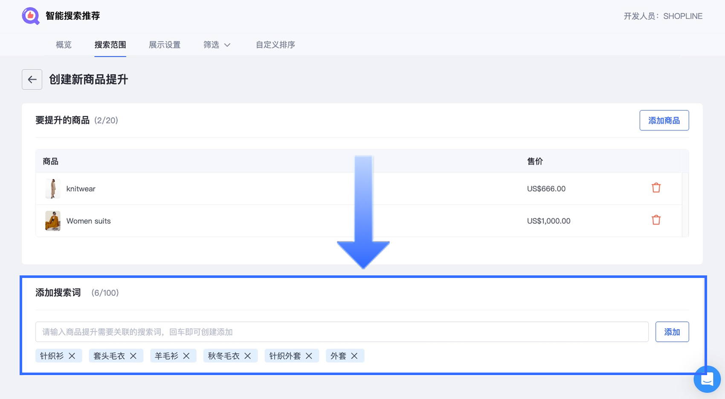Remove the 针织衫 search term tag
The width and height of the screenshot is (725, 399).
(x=72, y=356)
